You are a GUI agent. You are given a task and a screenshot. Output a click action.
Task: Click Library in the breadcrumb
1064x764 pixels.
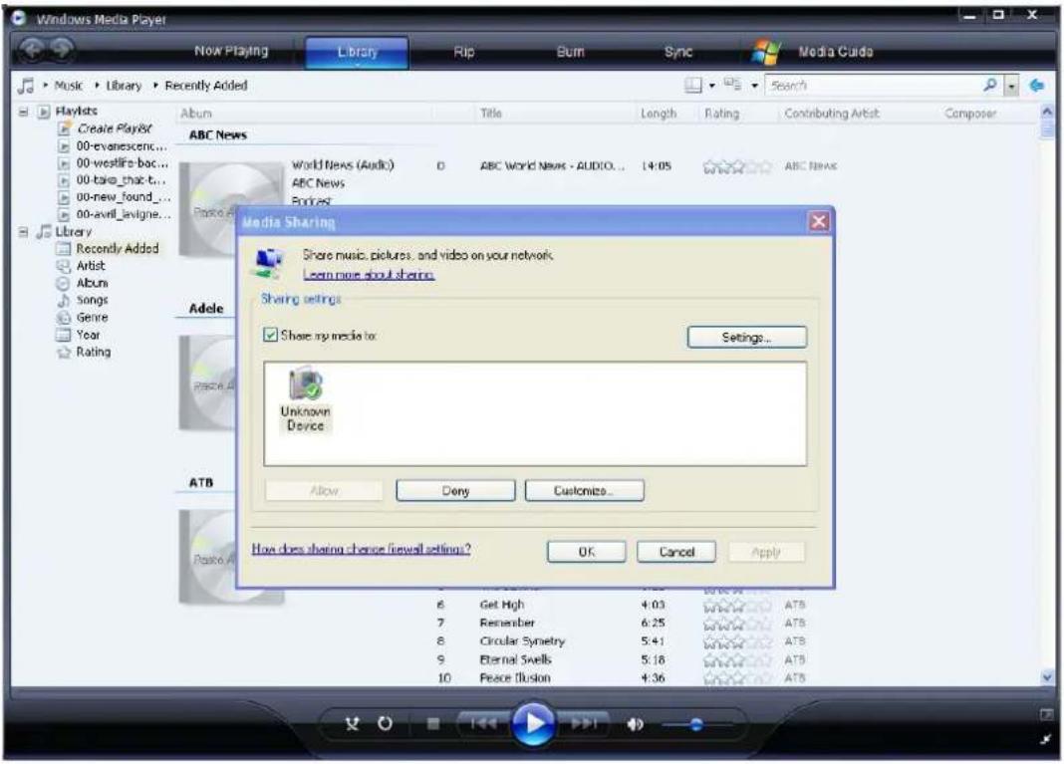[124, 86]
